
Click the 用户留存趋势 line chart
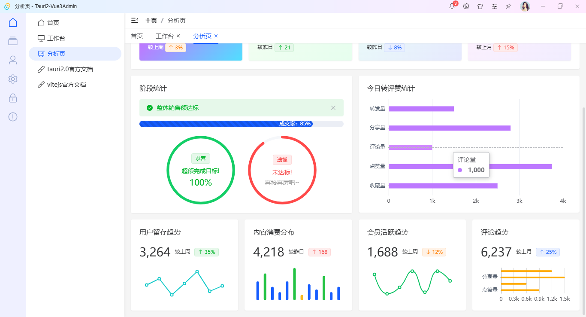(x=184, y=283)
